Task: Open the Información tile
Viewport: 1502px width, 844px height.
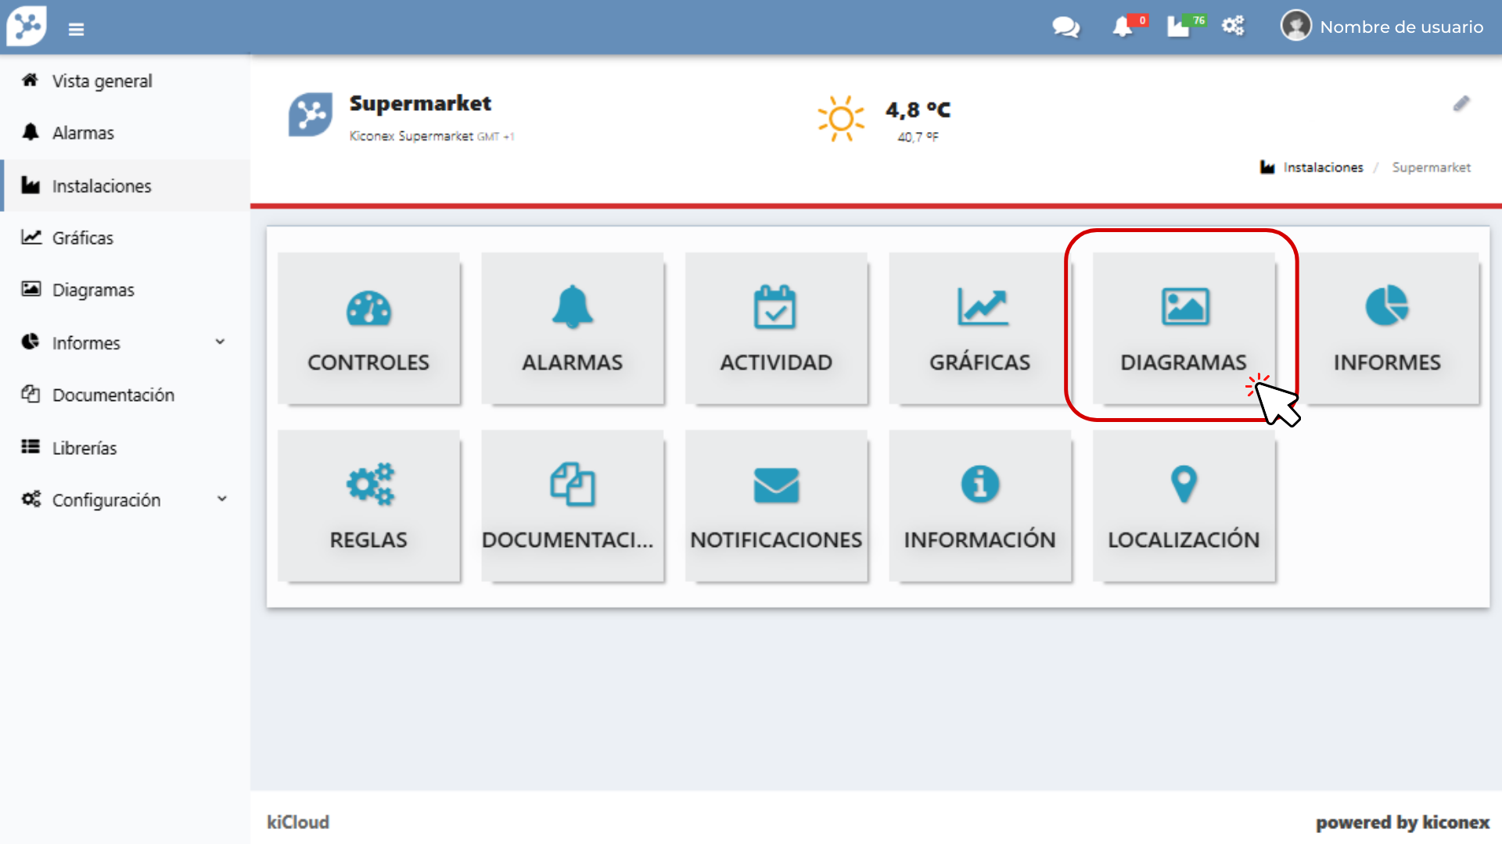Action: 979,506
